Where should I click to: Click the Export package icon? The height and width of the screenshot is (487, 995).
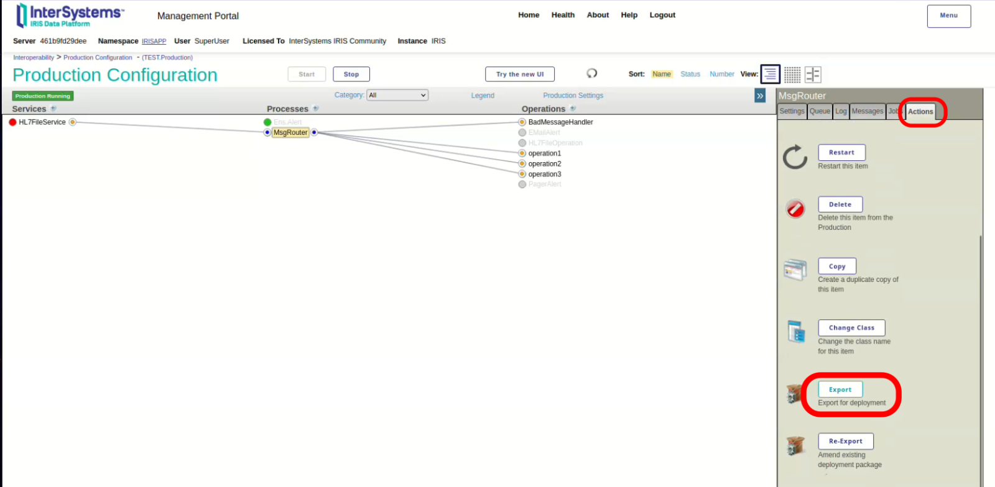pos(795,393)
